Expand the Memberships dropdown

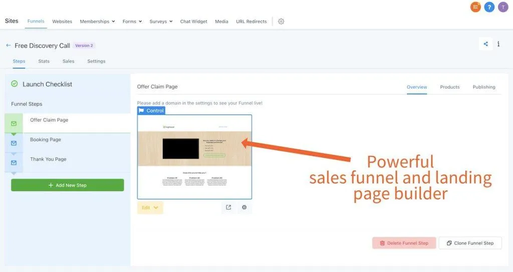click(98, 21)
